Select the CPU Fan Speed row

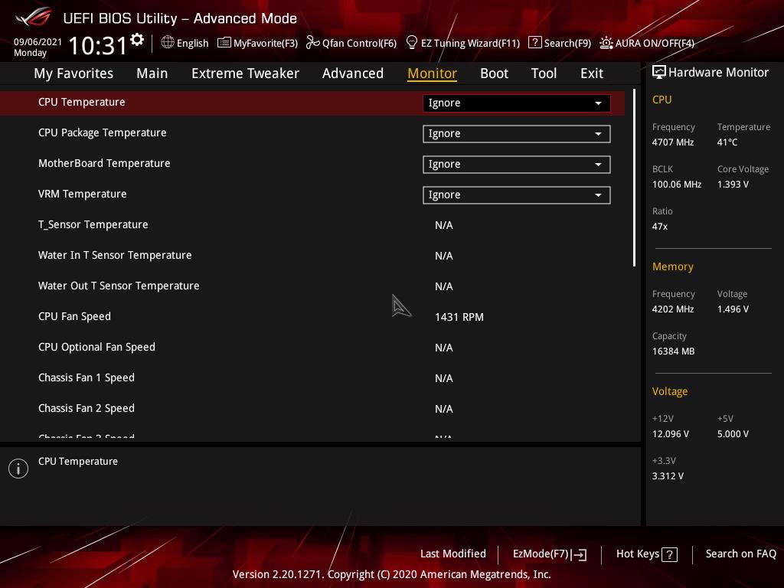click(x=312, y=316)
